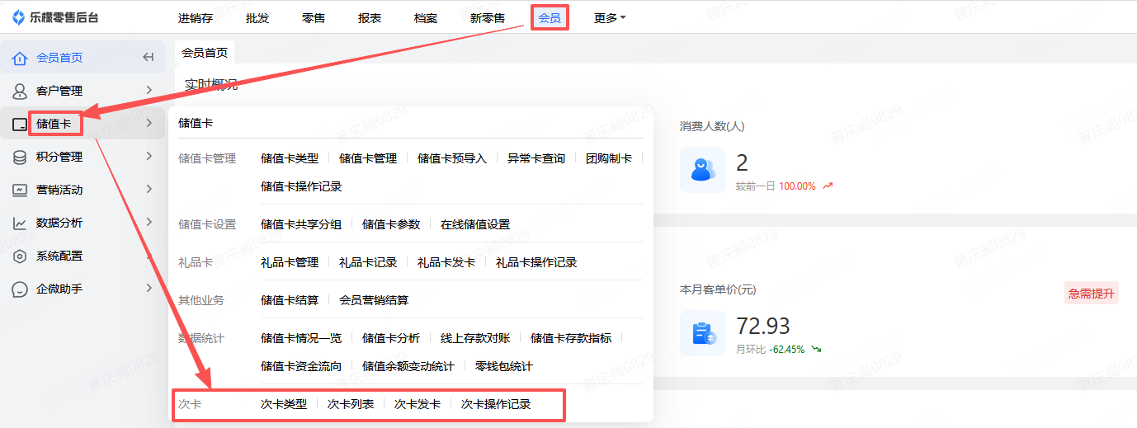Expand the 系统配置 chevron
Image resolution: width=1137 pixels, height=428 pixels.
(x=149, y=255)
